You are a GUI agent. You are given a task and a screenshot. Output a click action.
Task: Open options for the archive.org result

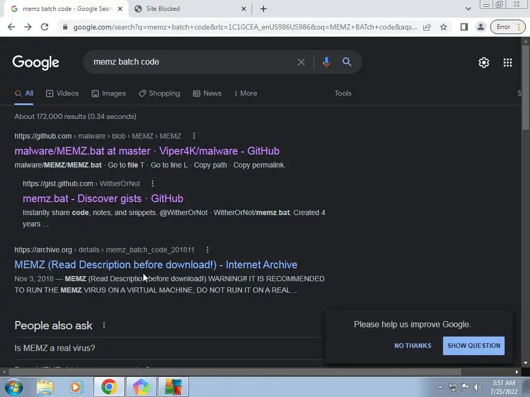(x=207, y=250)
